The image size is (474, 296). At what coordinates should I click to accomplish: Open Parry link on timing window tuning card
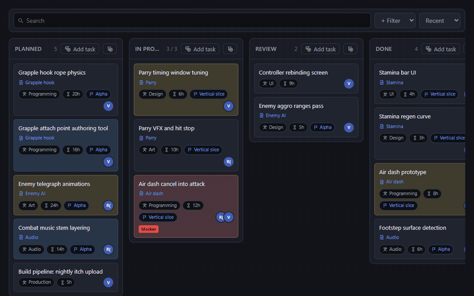tap(148, 82)
